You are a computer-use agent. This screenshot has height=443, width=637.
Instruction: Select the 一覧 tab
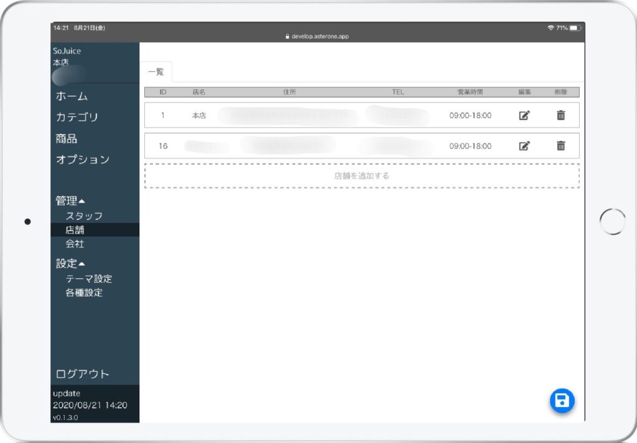coord(156,72)
